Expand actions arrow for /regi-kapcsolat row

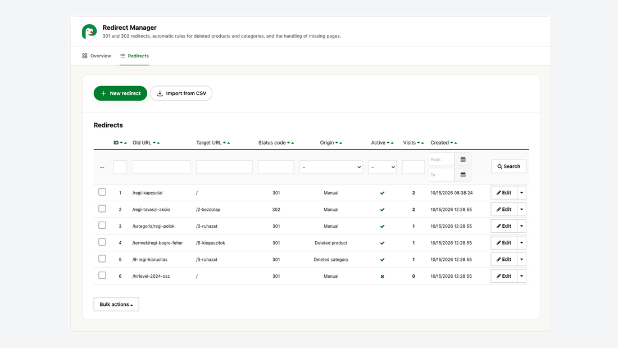coord(521,193)
